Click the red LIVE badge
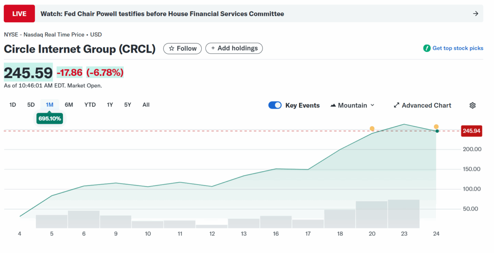The height and width of the screenshot is (253, 494). [x=19, y=14]
